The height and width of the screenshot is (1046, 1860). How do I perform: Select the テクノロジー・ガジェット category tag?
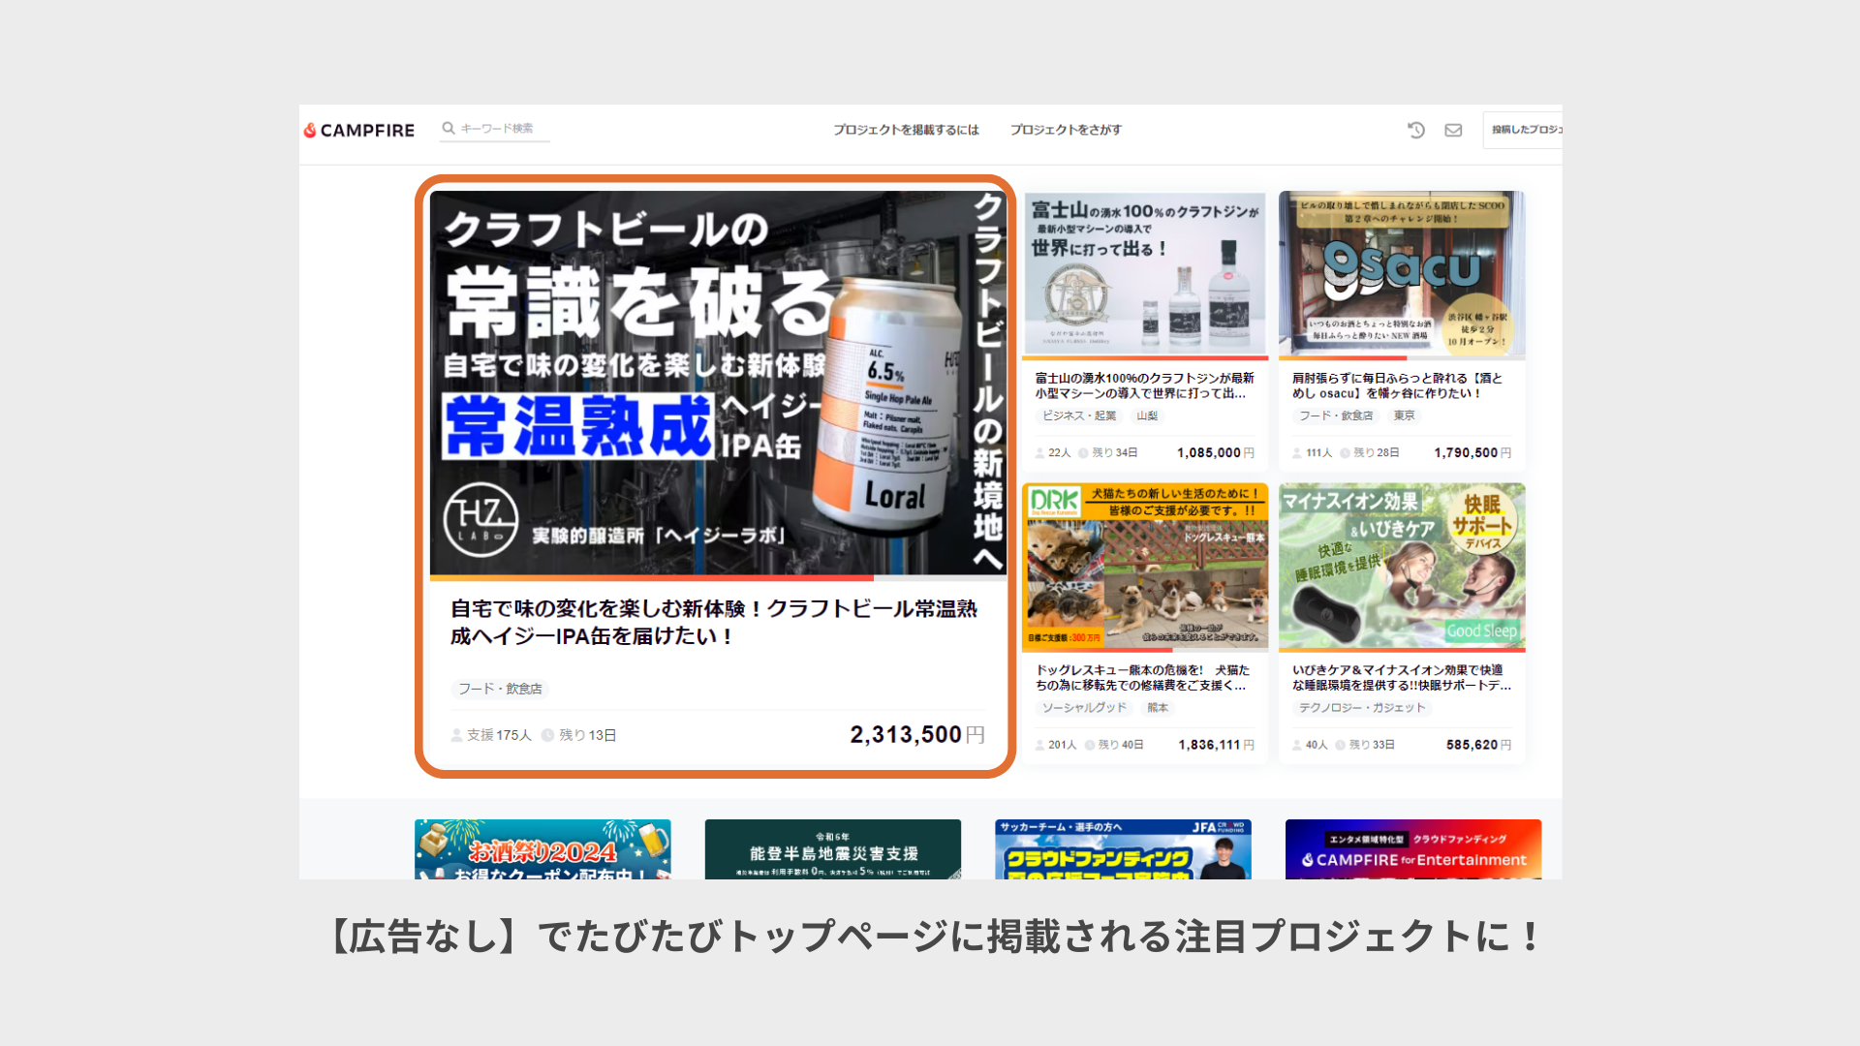click(1362, 708)
